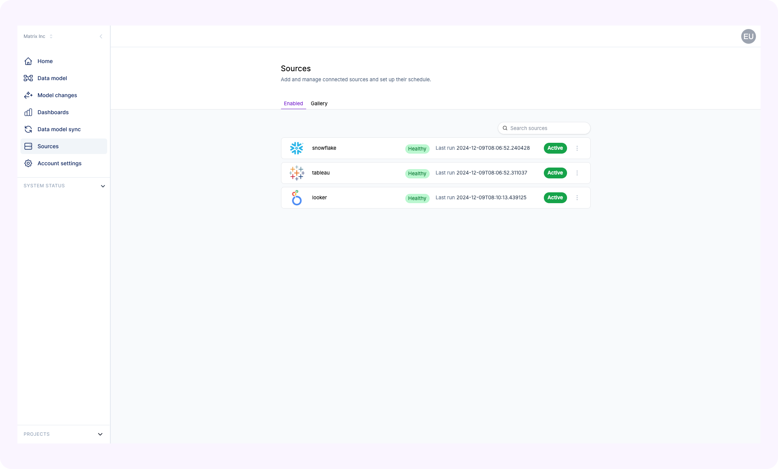Click the looker source logo
Image resolution: width=778 pixels, height=469 pixels.
coord(296,198)
